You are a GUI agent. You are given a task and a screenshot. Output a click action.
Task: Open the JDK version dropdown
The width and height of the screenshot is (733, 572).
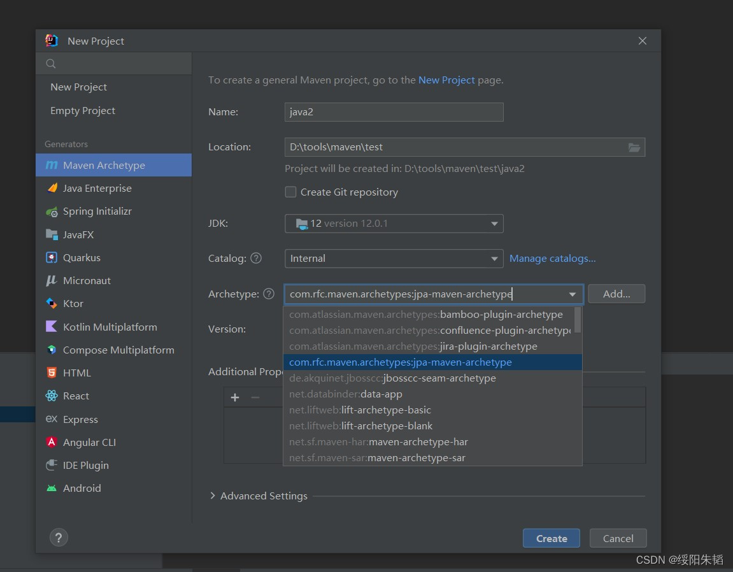click(394, 224)
